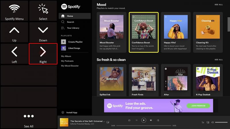Click the artist Infinite Potential Media, LLC
Viewport: 230px width, 129px height.
82,124
